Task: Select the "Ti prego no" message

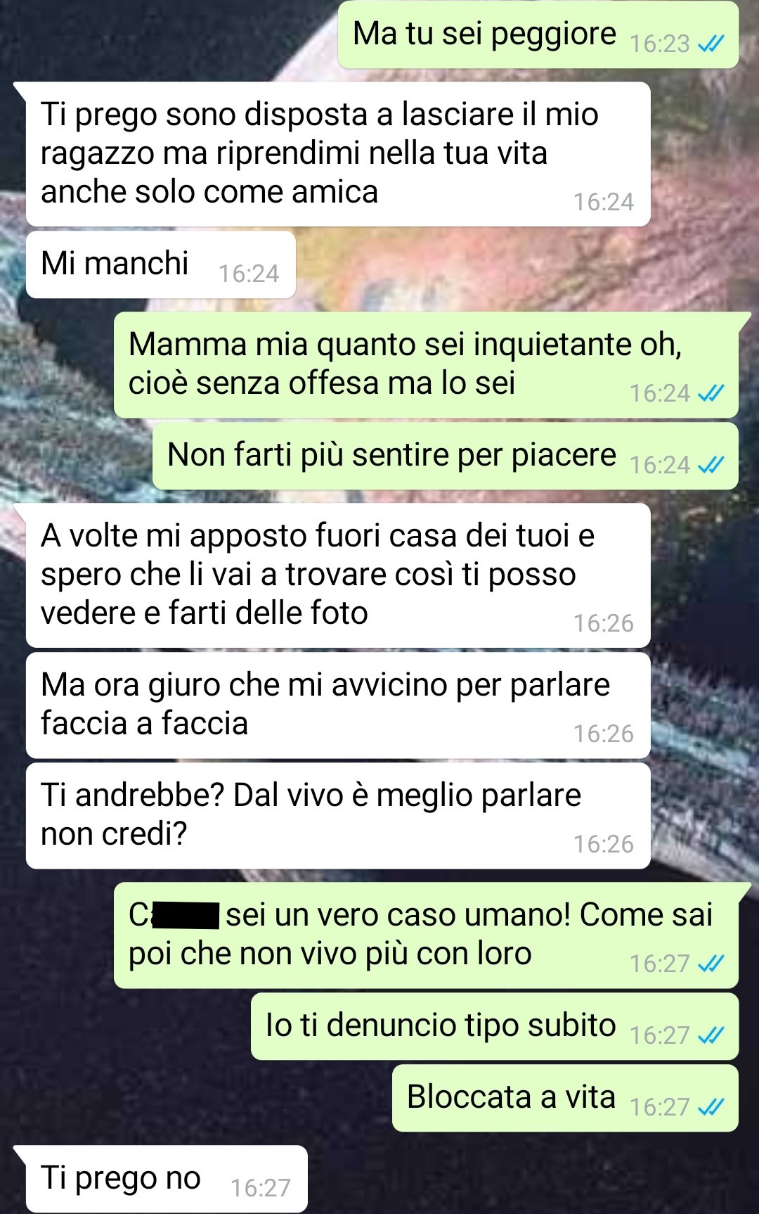Action: click(x=167, y=1179)
